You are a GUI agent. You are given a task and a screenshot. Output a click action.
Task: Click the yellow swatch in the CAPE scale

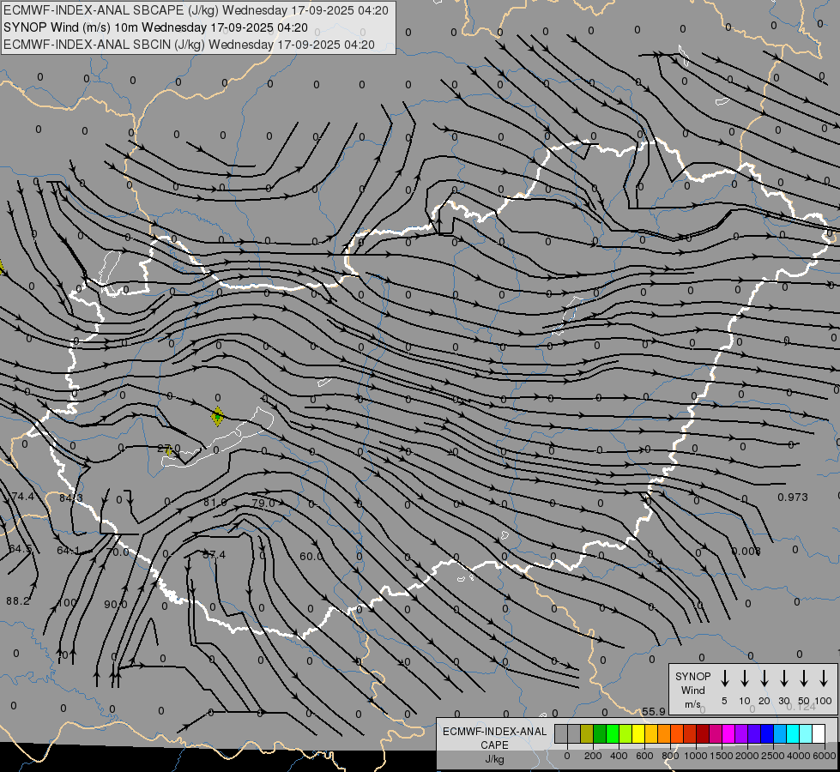pos(638,734)
